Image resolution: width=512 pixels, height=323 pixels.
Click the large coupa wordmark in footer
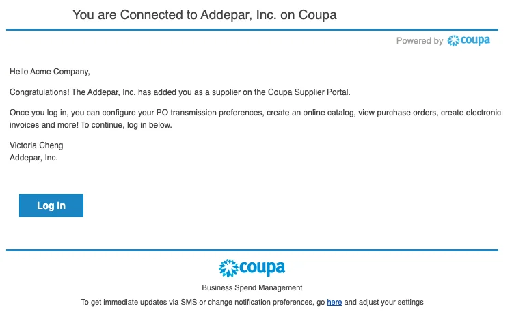(x=262, y=268)
